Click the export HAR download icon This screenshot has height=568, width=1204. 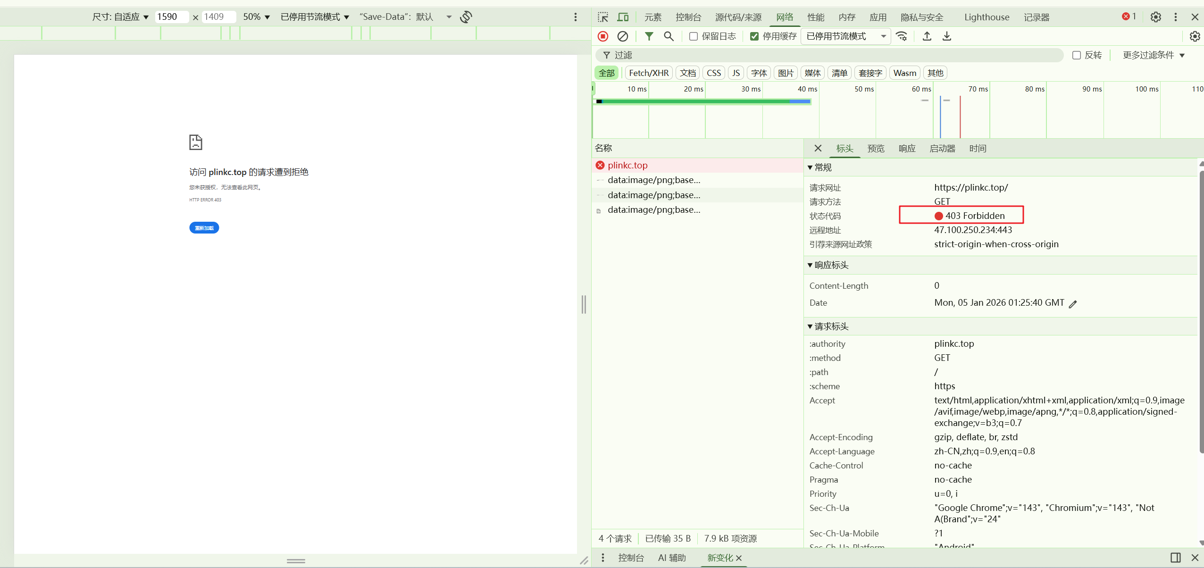pyautogui.click(x=947, y=36)
